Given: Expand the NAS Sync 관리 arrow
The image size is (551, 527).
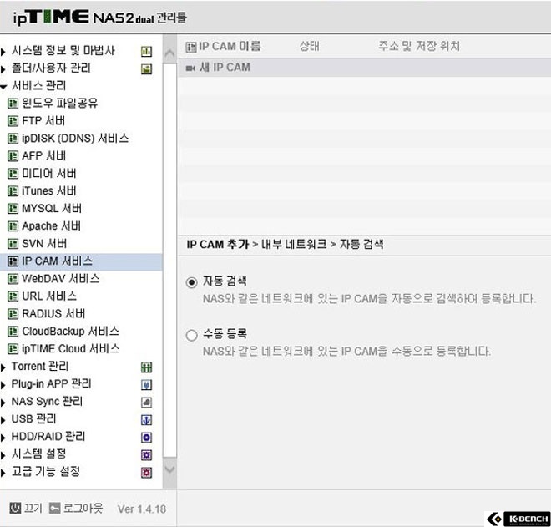Looking at the screenshot, I should click(3, 403).
